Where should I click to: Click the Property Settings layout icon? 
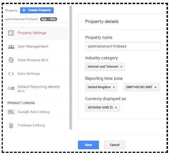(x=11, y=33)
